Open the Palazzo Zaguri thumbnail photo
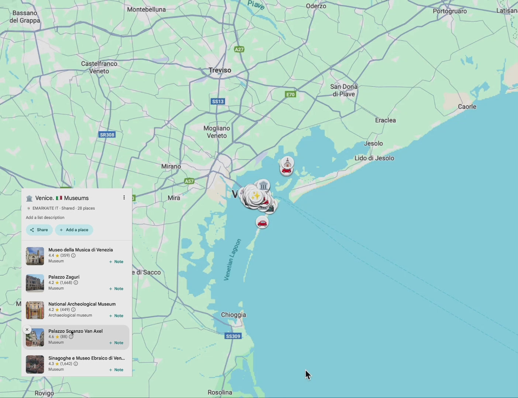The height and width of the screenshot is (398, 518). (x=35, y=283)
